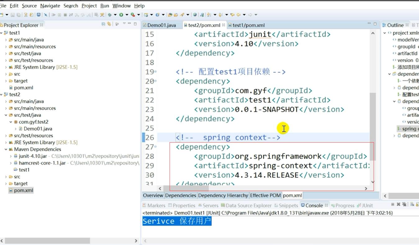Viewport: 419px width, 245px height.
Task: Fold the dependency block at line 27
Action: pyautogui.click(x=155, y=147)
